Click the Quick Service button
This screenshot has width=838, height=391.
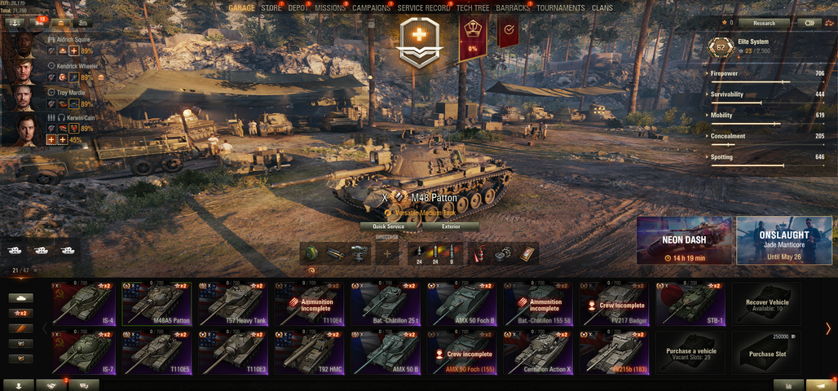[389, 226]
